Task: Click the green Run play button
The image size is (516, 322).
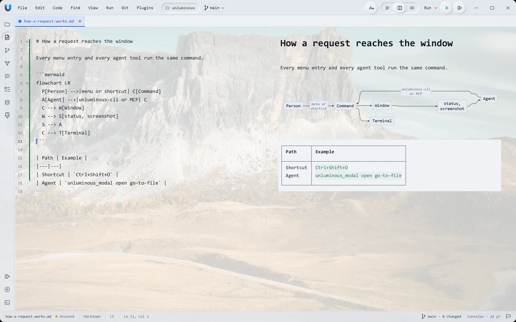Action: (447, 8)
